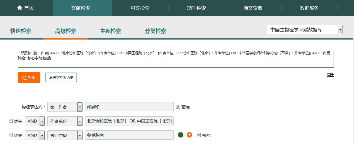This screenshot has height=144, width=354.
Task: Uncheck the 智能 checkbox
Action: click(199, 135)
